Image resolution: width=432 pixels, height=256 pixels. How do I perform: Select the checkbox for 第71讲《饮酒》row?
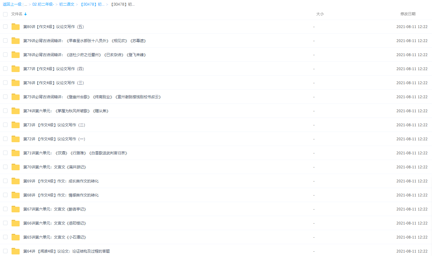point(5,153)
